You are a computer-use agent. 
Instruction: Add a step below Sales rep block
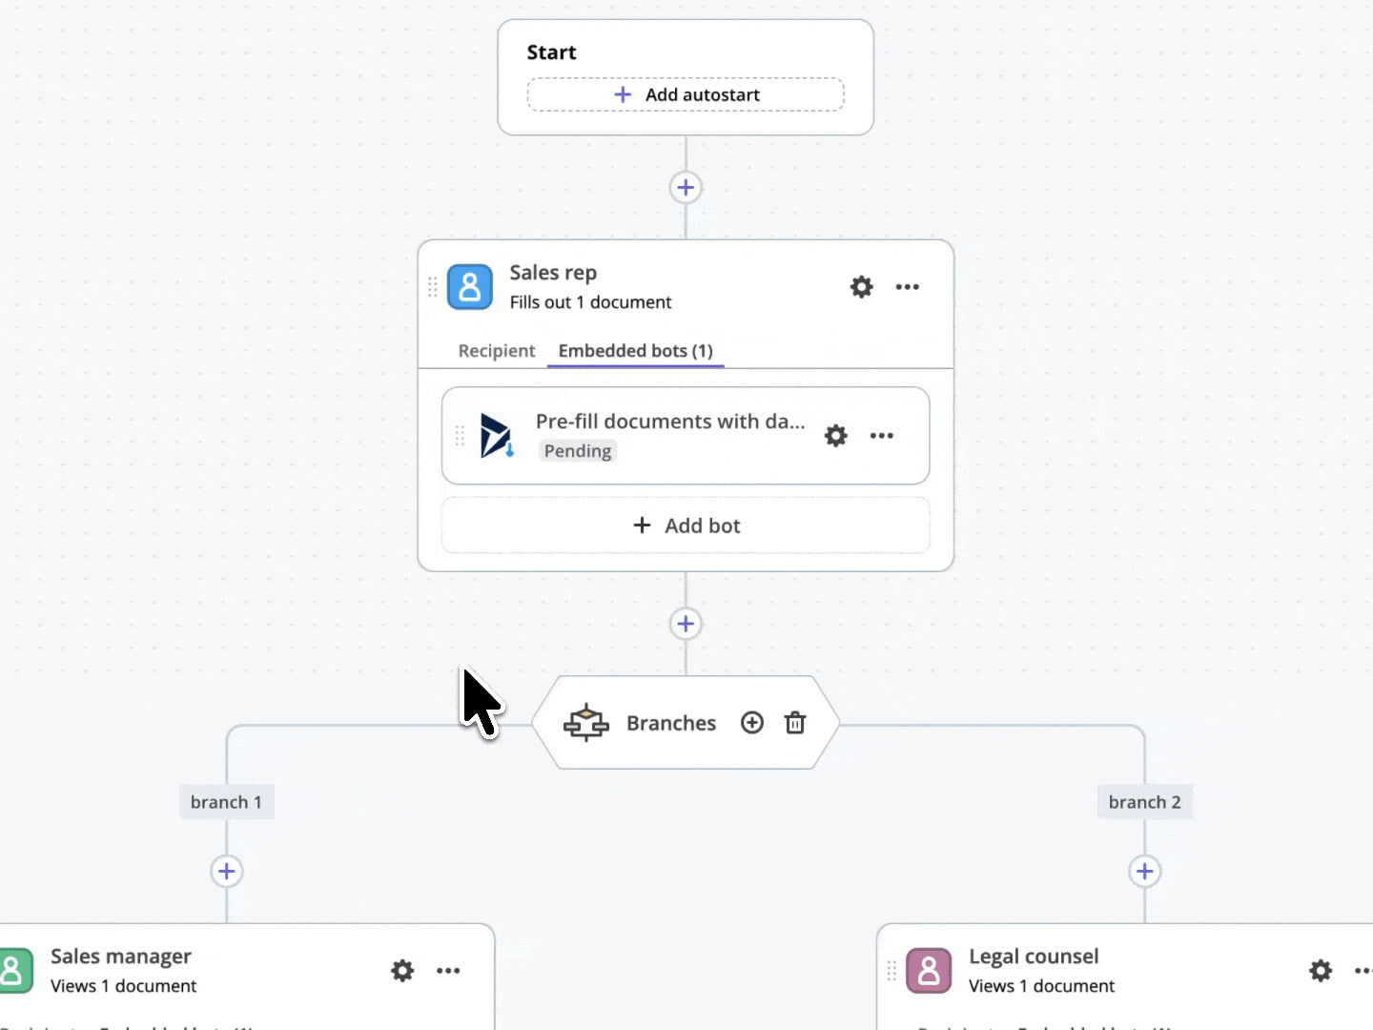click(x=686, y=624)
